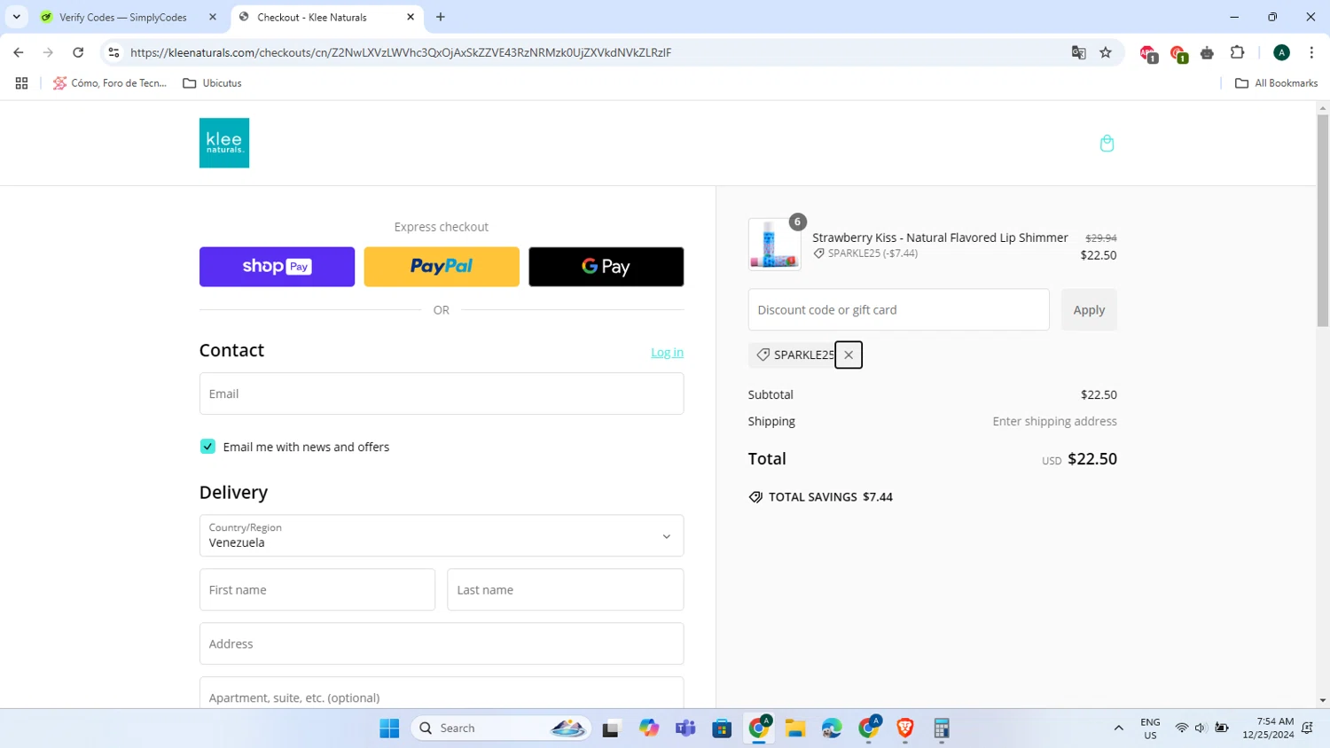The image size is (1330, 748).
Task: Close the Verify Codes — SimplyCodes tab
Action: 213,17
